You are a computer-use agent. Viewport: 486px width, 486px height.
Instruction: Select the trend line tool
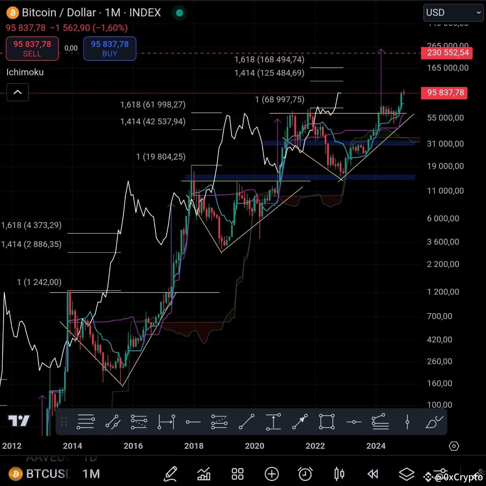click(x=246, y=422)
